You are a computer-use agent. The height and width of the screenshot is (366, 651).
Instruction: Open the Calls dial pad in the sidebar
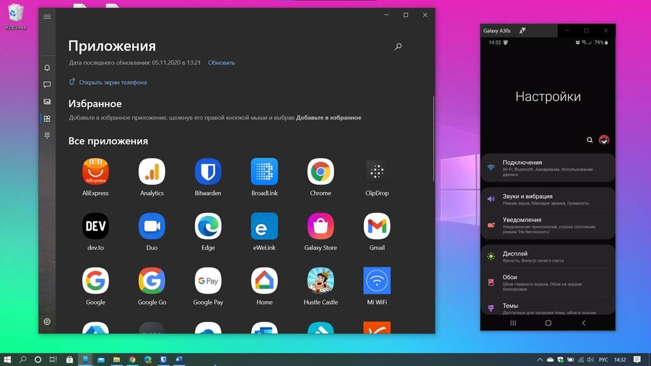[47, 135]
